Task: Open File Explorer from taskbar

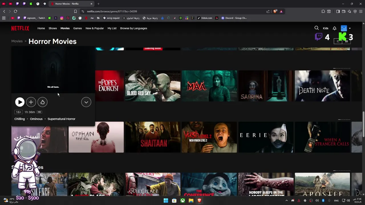Action: [191, 200]
